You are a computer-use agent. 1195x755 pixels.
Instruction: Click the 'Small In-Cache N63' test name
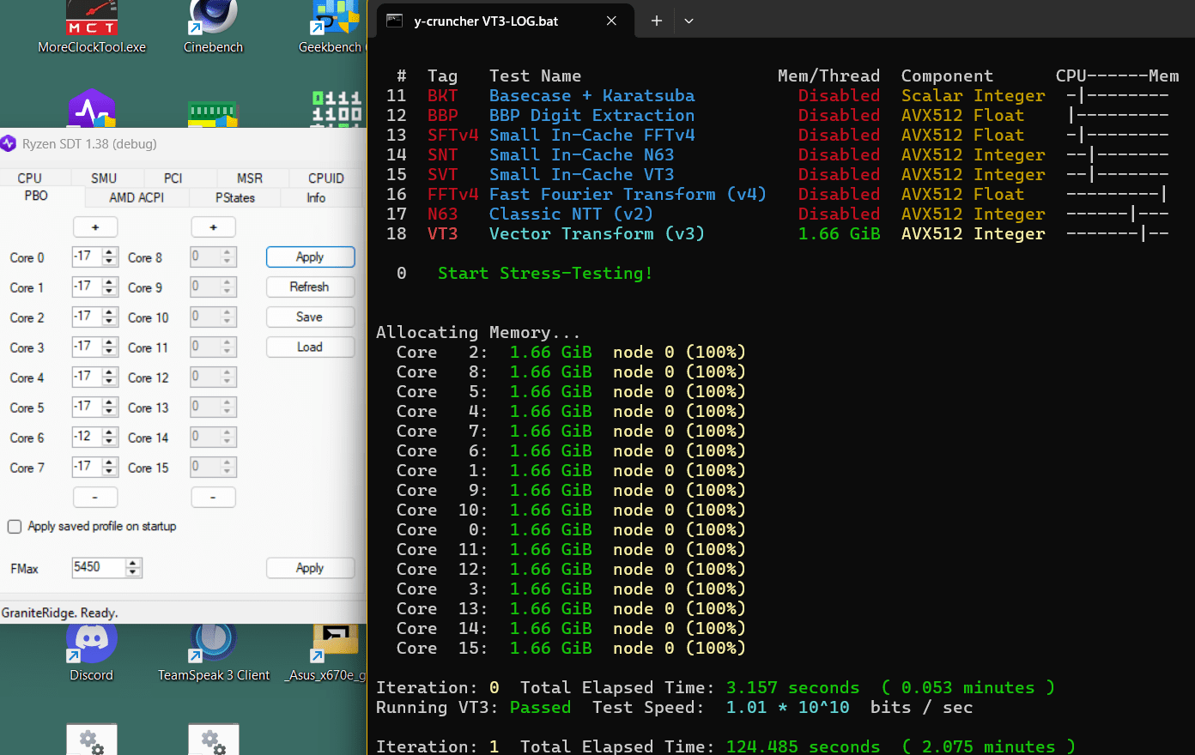pos(581,154)
